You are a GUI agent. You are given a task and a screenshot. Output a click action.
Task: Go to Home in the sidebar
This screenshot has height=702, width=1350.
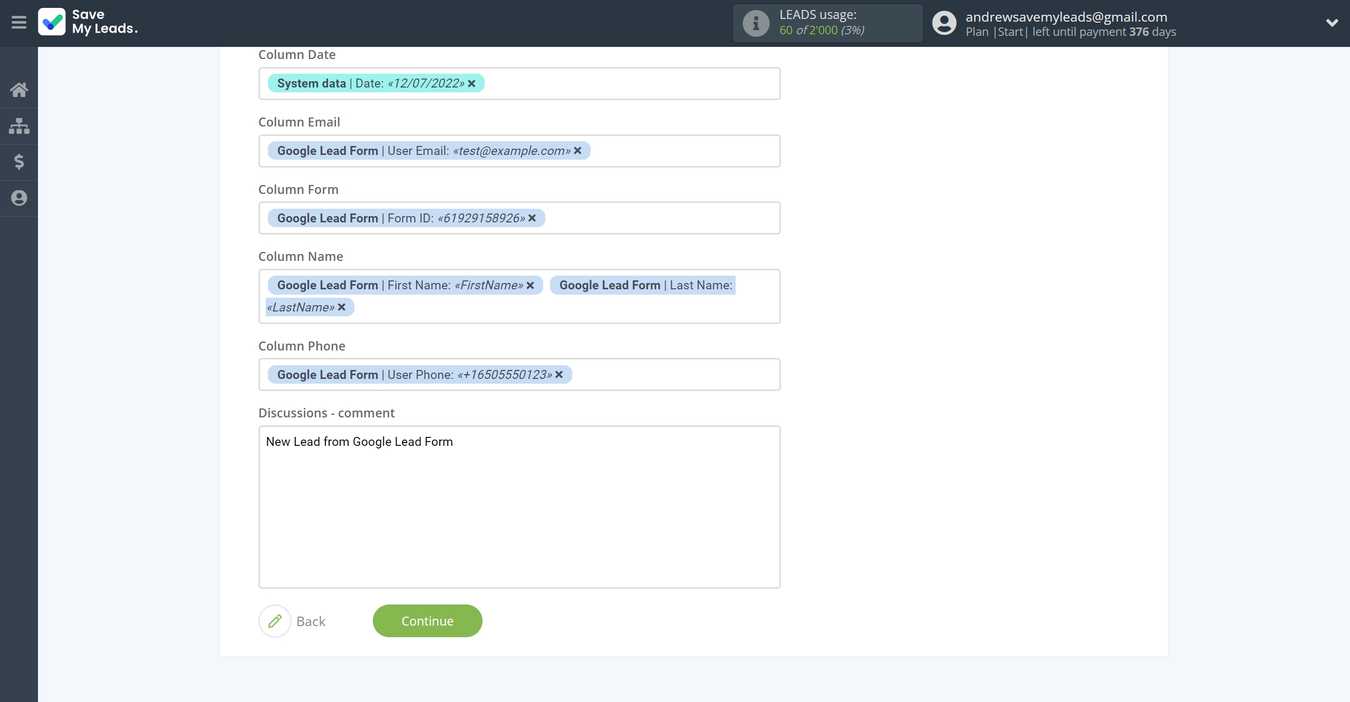(19, 90)
